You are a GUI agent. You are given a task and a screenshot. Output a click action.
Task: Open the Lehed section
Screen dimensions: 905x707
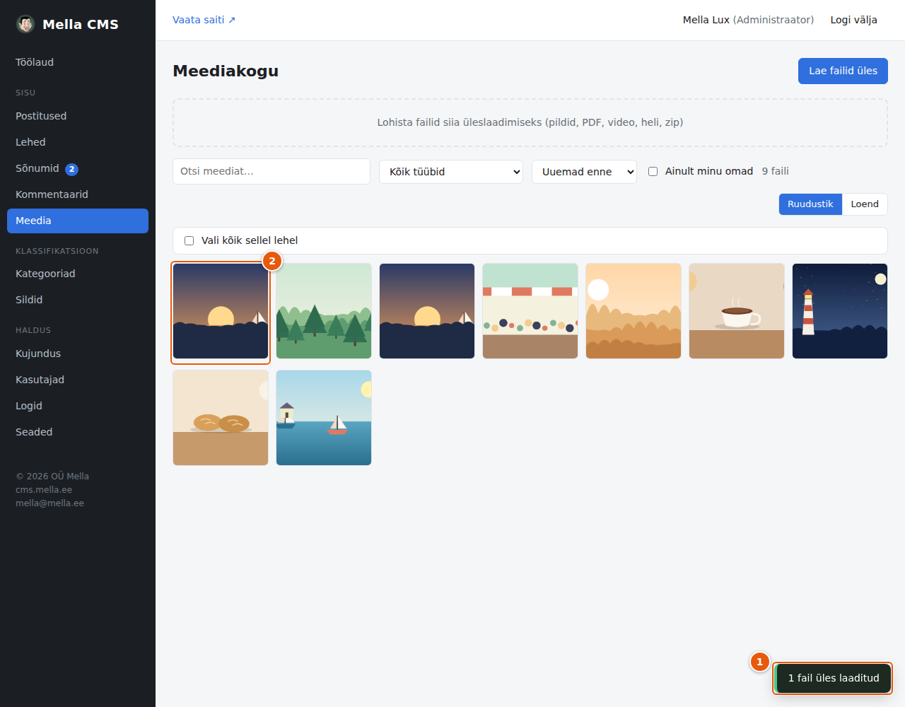tap(78, 142)
